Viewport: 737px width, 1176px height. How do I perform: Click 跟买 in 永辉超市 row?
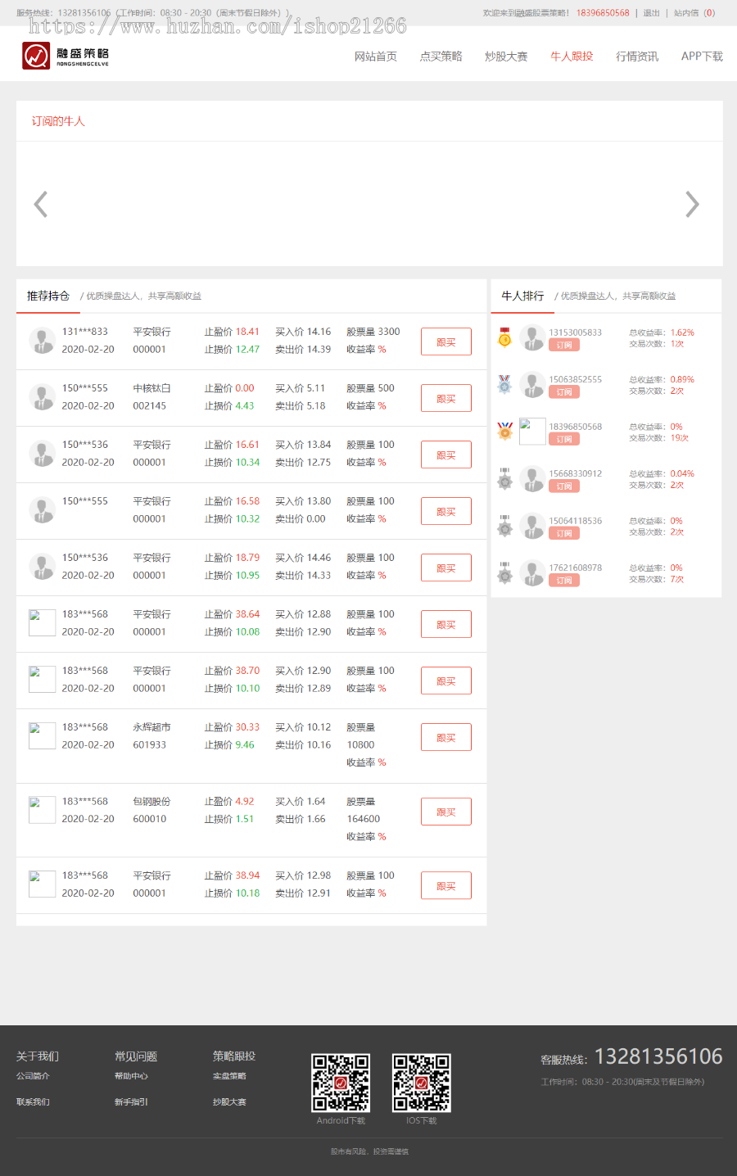click(446, 737)
